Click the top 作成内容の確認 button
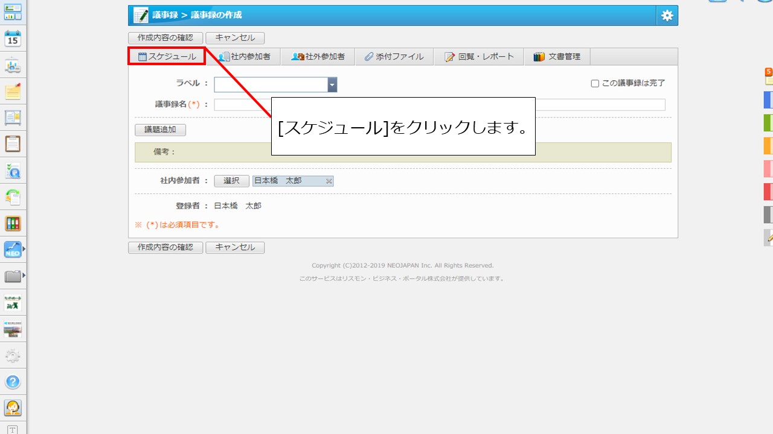773x434 pixels. 165,38
